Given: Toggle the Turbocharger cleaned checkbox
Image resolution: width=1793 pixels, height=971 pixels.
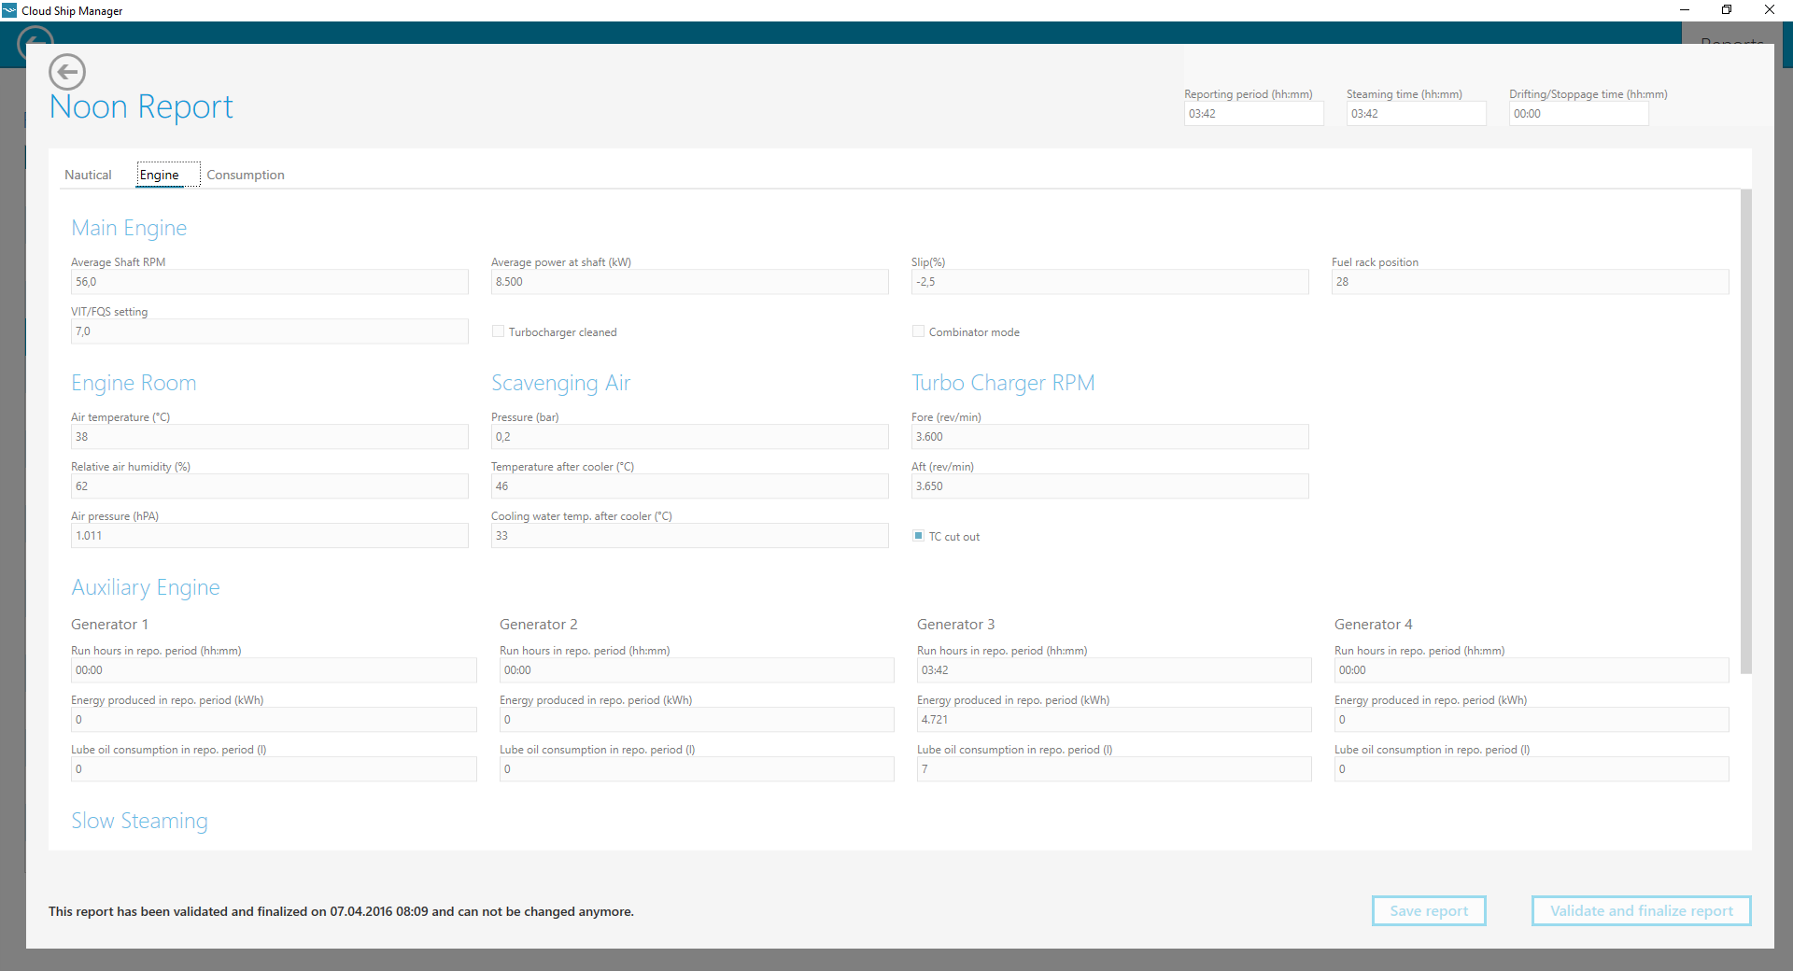Looking at the screenshot, I should click(x=499, y=331).
